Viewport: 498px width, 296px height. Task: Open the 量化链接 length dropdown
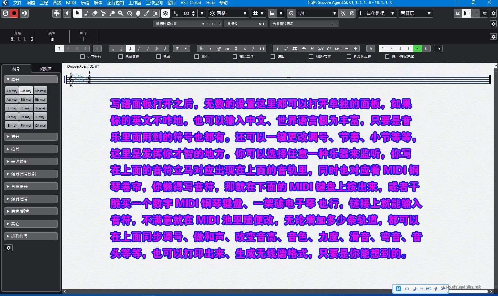377,13
